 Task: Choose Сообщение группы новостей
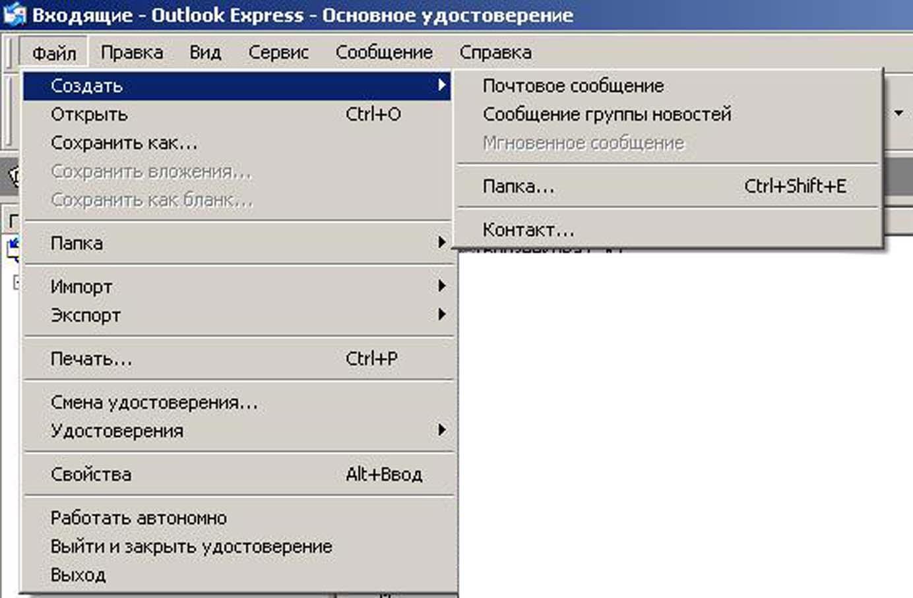[x=668, y=114]
